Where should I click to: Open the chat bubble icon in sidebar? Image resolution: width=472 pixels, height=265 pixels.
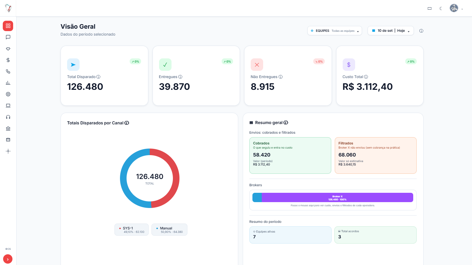click(x=8, y=37)
